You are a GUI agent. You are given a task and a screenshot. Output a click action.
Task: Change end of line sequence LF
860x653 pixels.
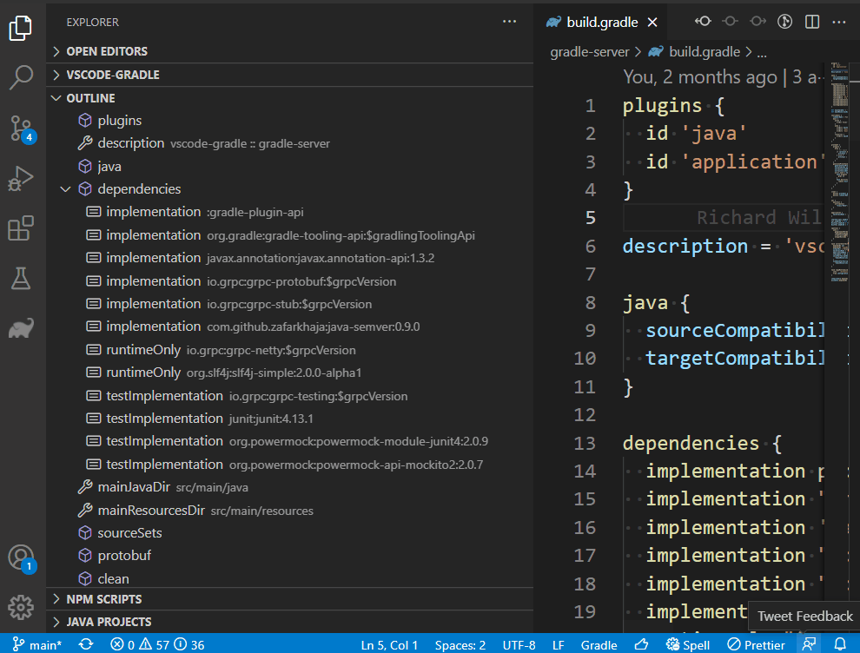pyautogui.click(x=559, y=645)
